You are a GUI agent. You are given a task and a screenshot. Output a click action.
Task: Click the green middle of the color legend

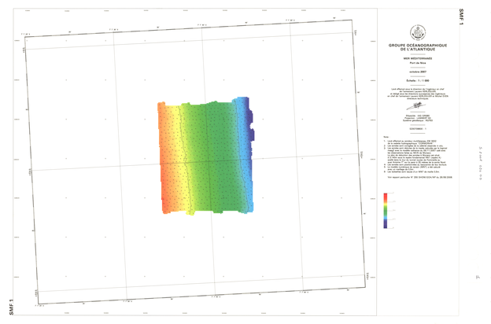coord(385,210)
